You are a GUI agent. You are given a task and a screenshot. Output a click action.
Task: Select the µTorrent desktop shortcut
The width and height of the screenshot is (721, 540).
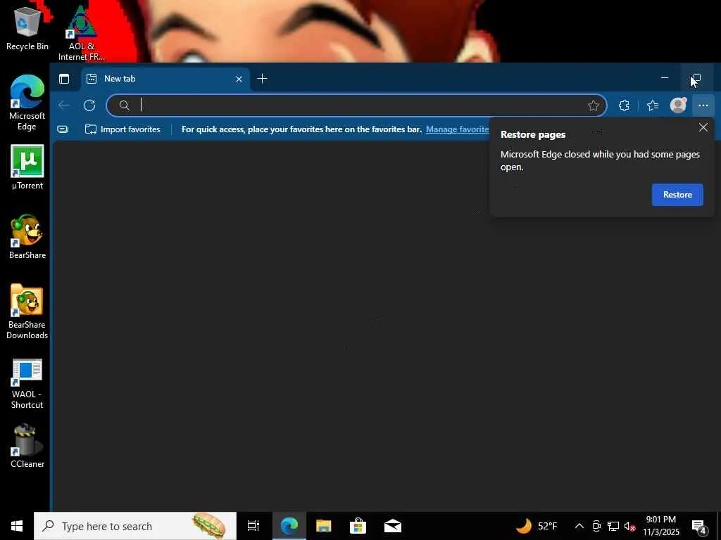[x=27, y=167]
